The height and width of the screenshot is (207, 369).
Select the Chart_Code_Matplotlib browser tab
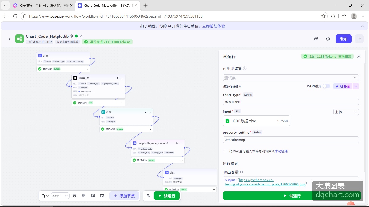tap(107, 5)
